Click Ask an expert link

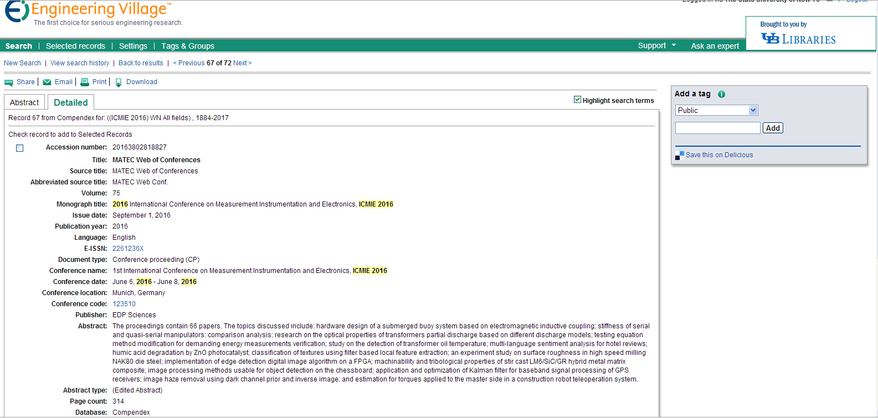(715, 46)
